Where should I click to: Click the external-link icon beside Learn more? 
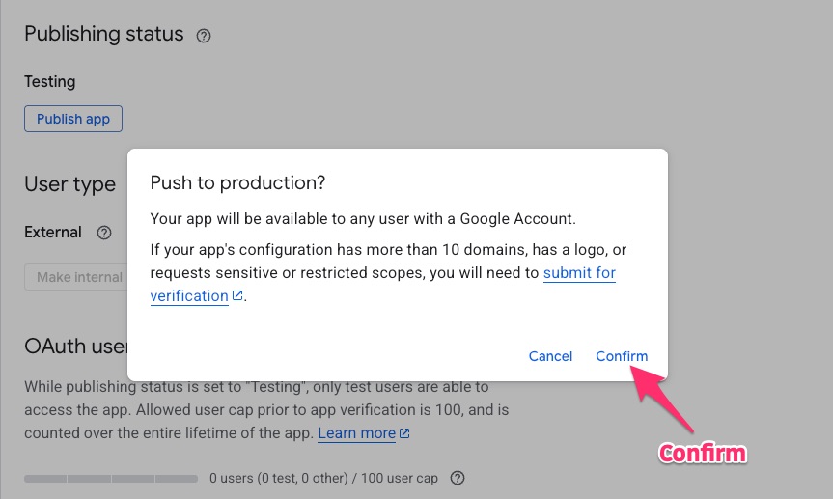(405, 434)
